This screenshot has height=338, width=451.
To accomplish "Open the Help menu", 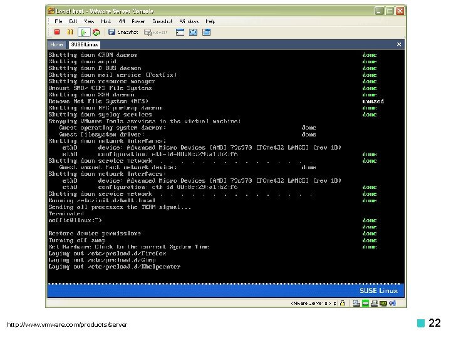I will pos(210,21).
